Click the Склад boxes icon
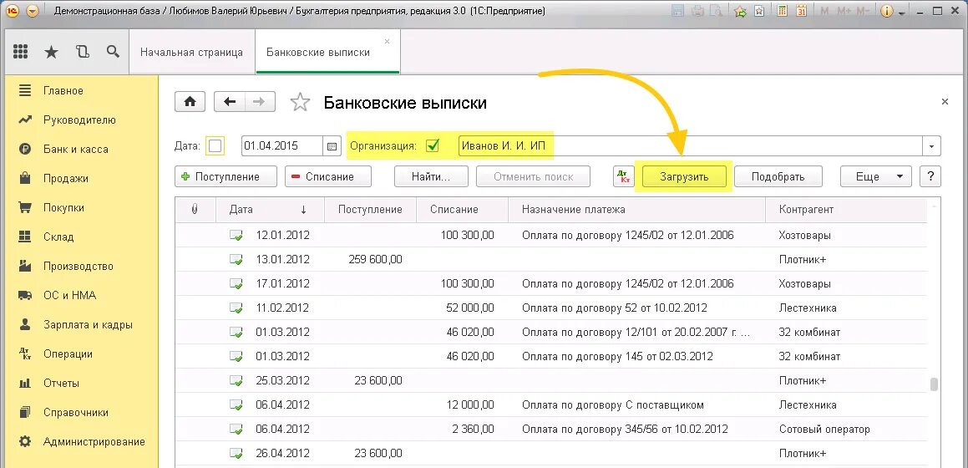 25,237
